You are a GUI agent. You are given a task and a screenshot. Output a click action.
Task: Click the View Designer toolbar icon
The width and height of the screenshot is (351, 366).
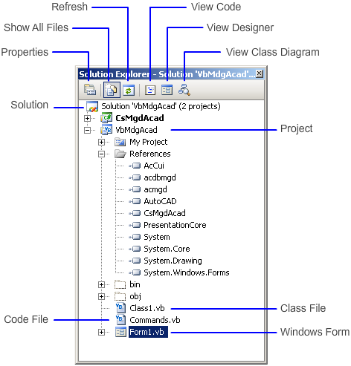click(167, 90)
